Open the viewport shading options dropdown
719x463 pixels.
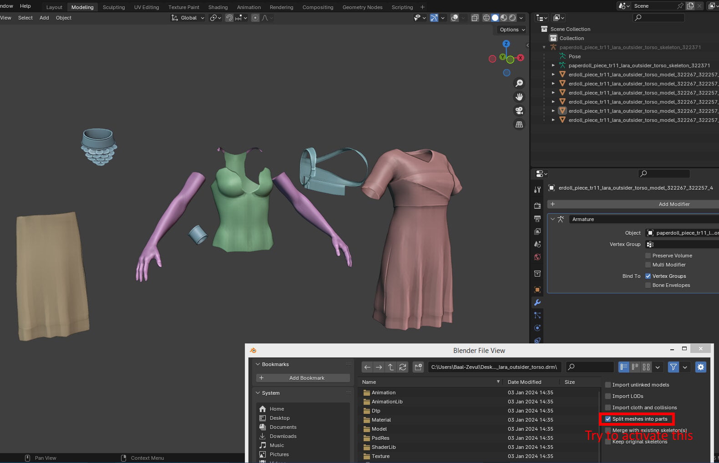522,18
